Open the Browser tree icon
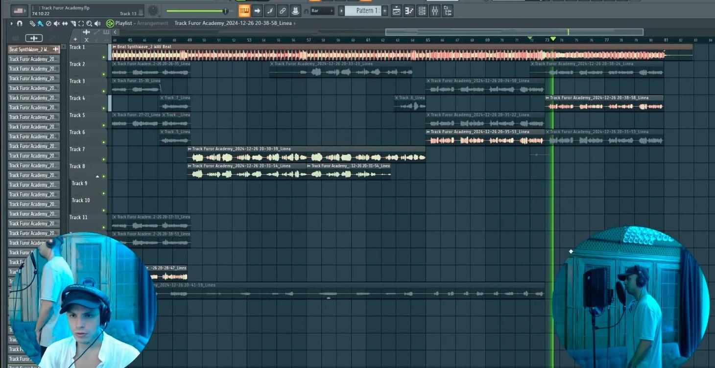Viewport: 715px width, 368px height. pos(447,11)
